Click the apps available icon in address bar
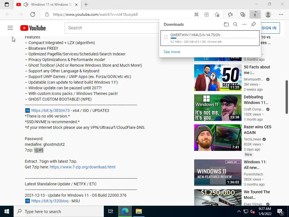 [207, 14]
